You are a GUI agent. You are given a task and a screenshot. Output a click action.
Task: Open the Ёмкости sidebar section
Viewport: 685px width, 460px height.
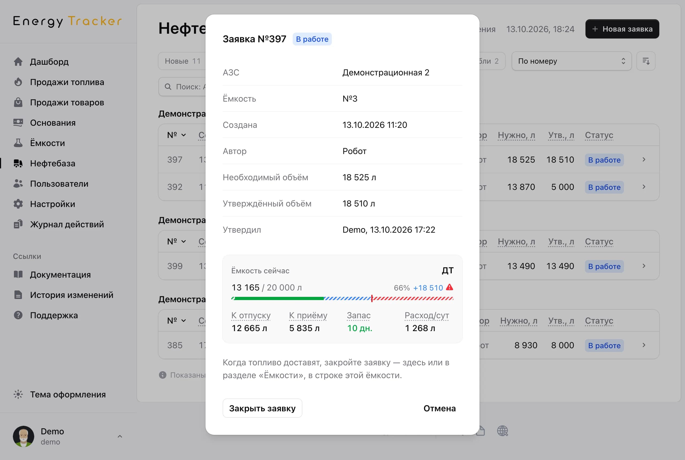(47, 143)
